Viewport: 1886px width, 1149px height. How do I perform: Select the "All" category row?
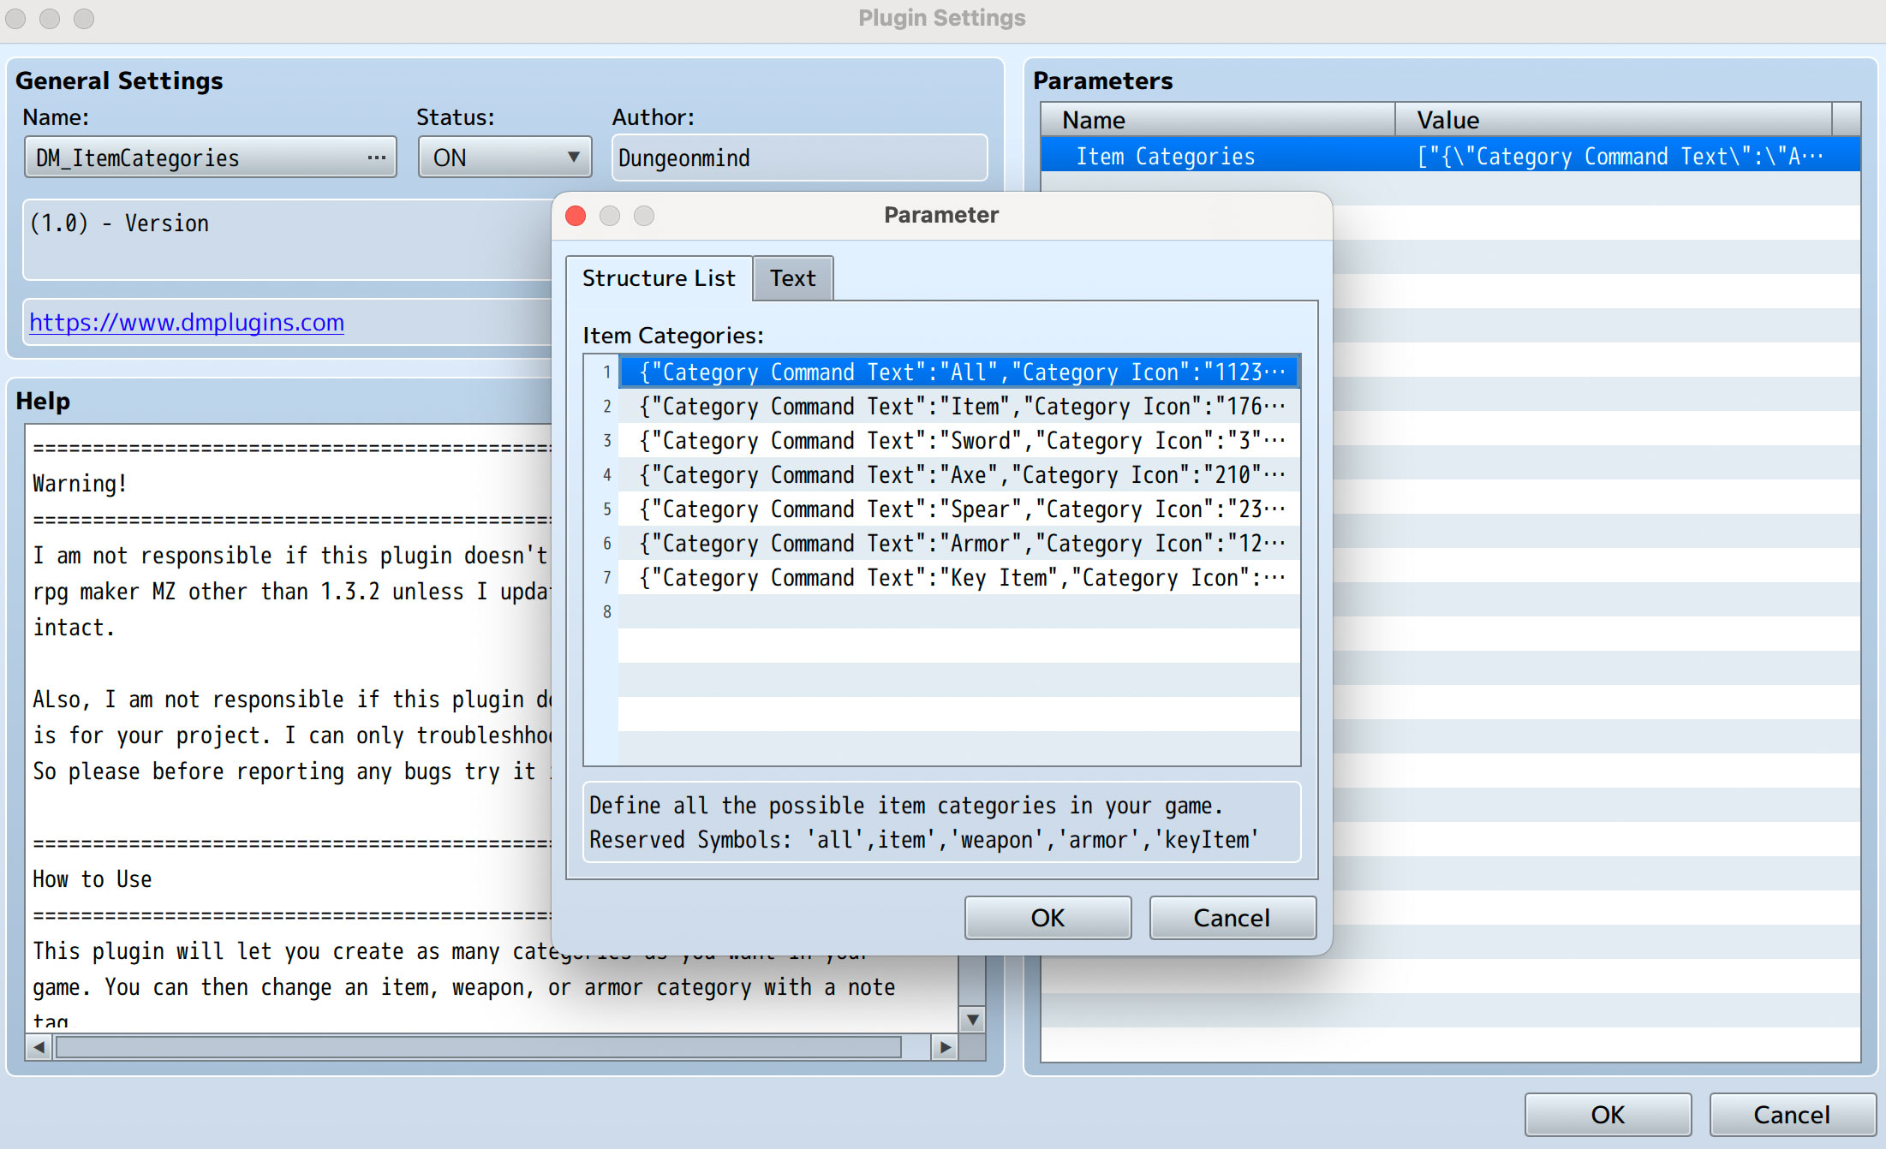(x=959, y=372)
